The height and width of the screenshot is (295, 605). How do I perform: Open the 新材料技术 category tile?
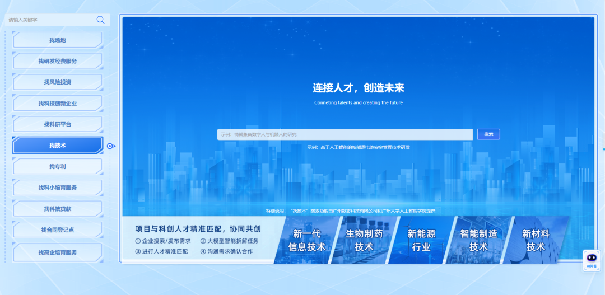point(536,240)
